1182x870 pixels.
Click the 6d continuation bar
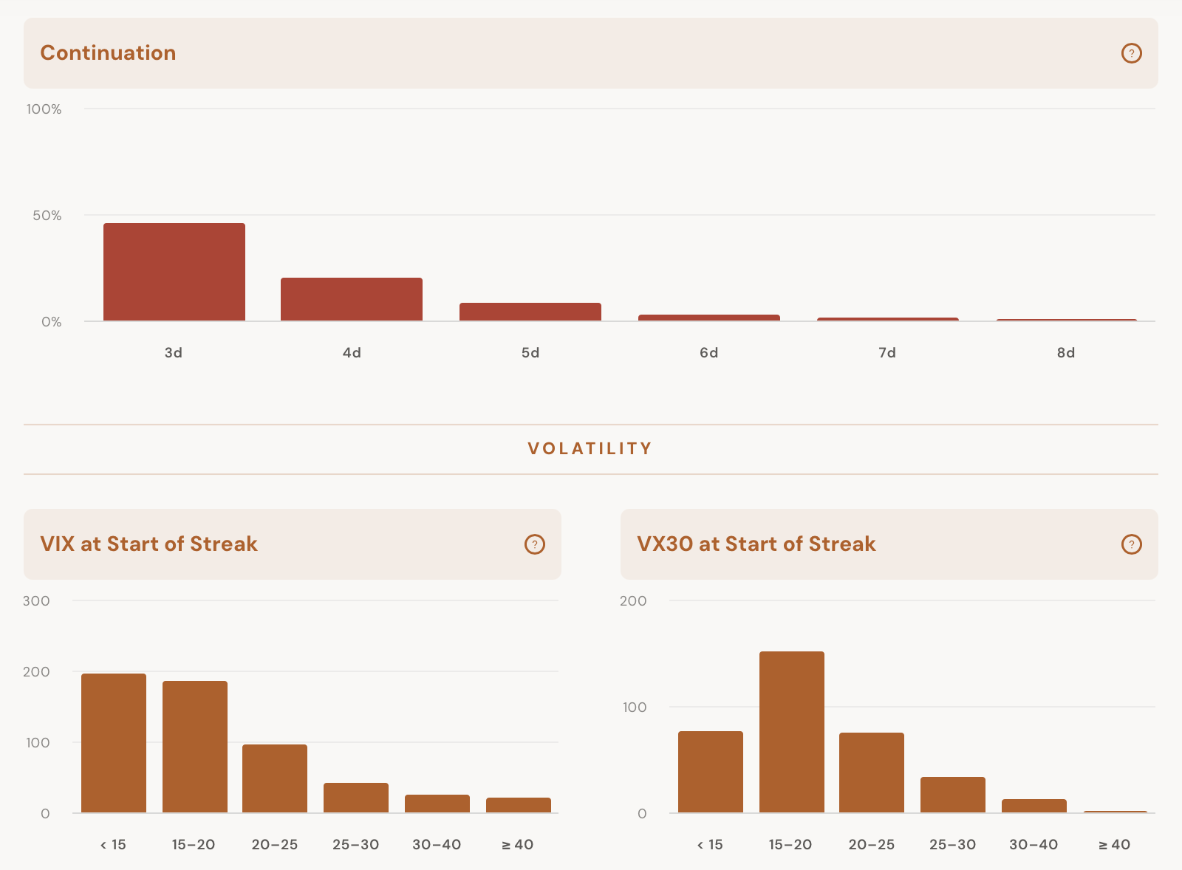pos(709,318)
